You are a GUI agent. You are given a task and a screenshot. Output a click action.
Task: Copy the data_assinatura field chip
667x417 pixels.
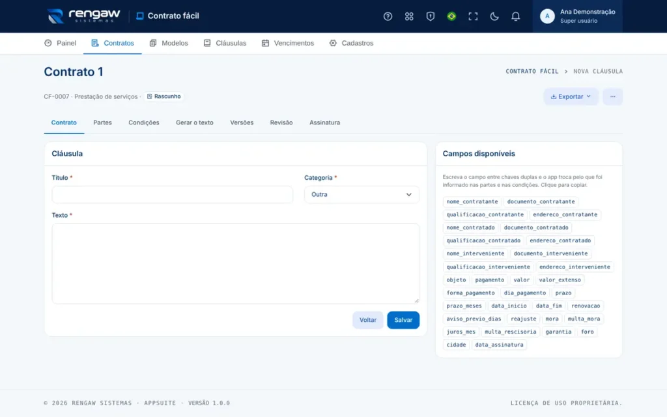pos(499,345)
